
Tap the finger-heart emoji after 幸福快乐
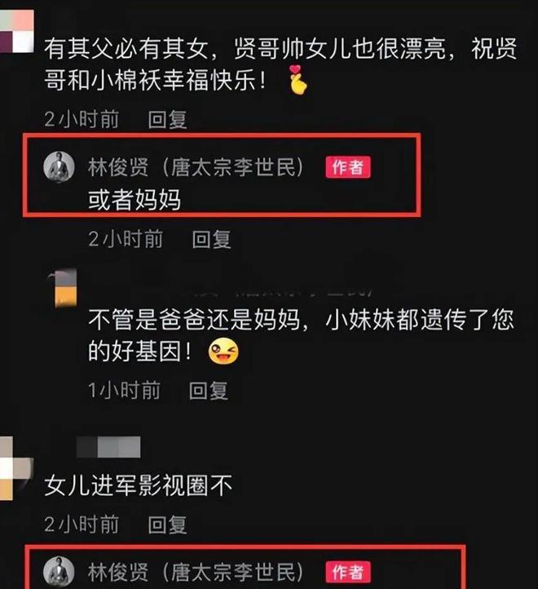coord(298,80)
